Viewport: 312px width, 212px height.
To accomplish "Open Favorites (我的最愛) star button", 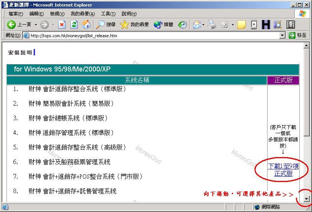I will (x=134, y=25).
